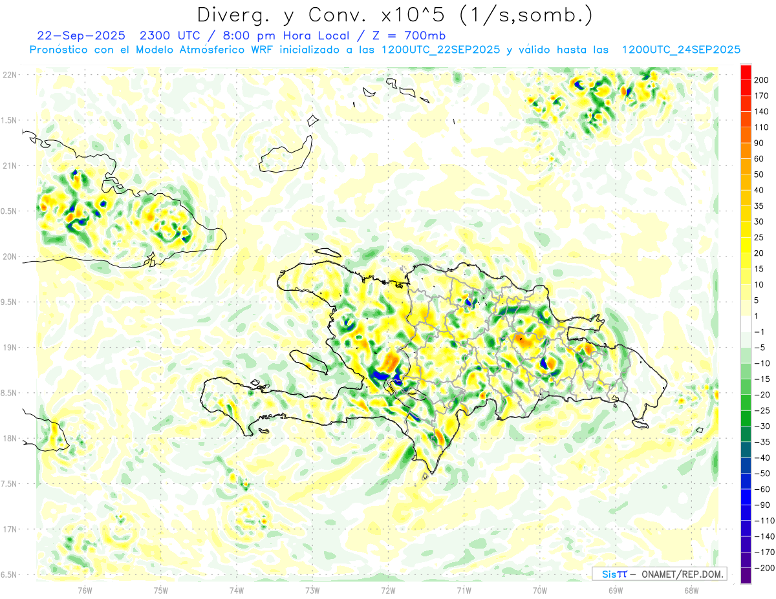Click the colorbar value 140
The image size is (776, 599).
pyautogui.click(x=761, y=112)
